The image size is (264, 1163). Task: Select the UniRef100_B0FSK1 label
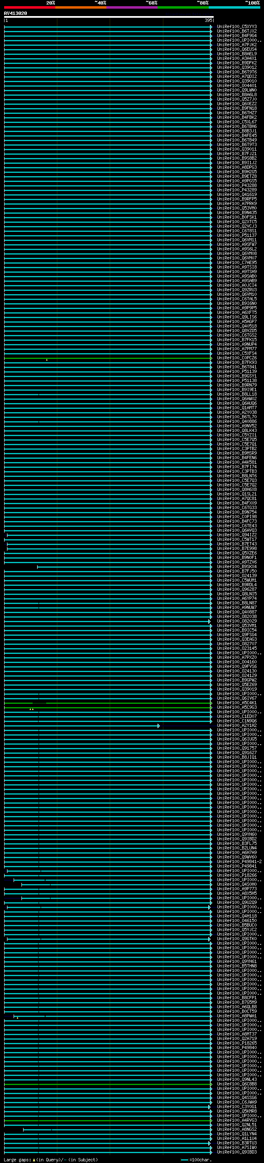point(237,217)
